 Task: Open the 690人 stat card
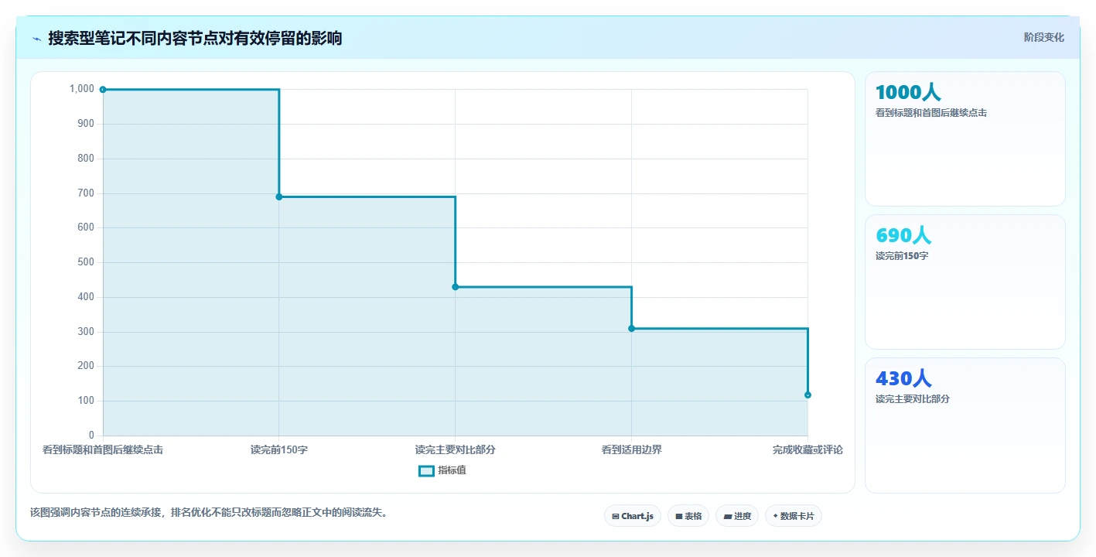click(x=965, y=282)
